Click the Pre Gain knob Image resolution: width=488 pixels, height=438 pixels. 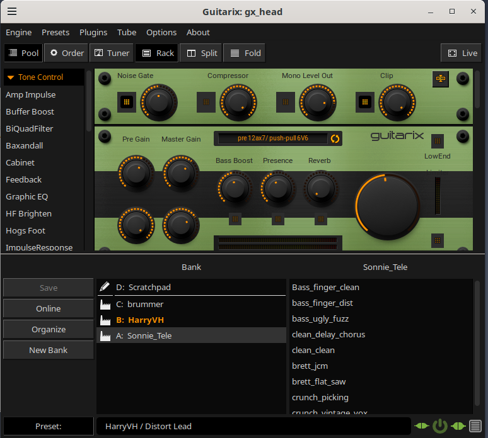coord(136,173)
